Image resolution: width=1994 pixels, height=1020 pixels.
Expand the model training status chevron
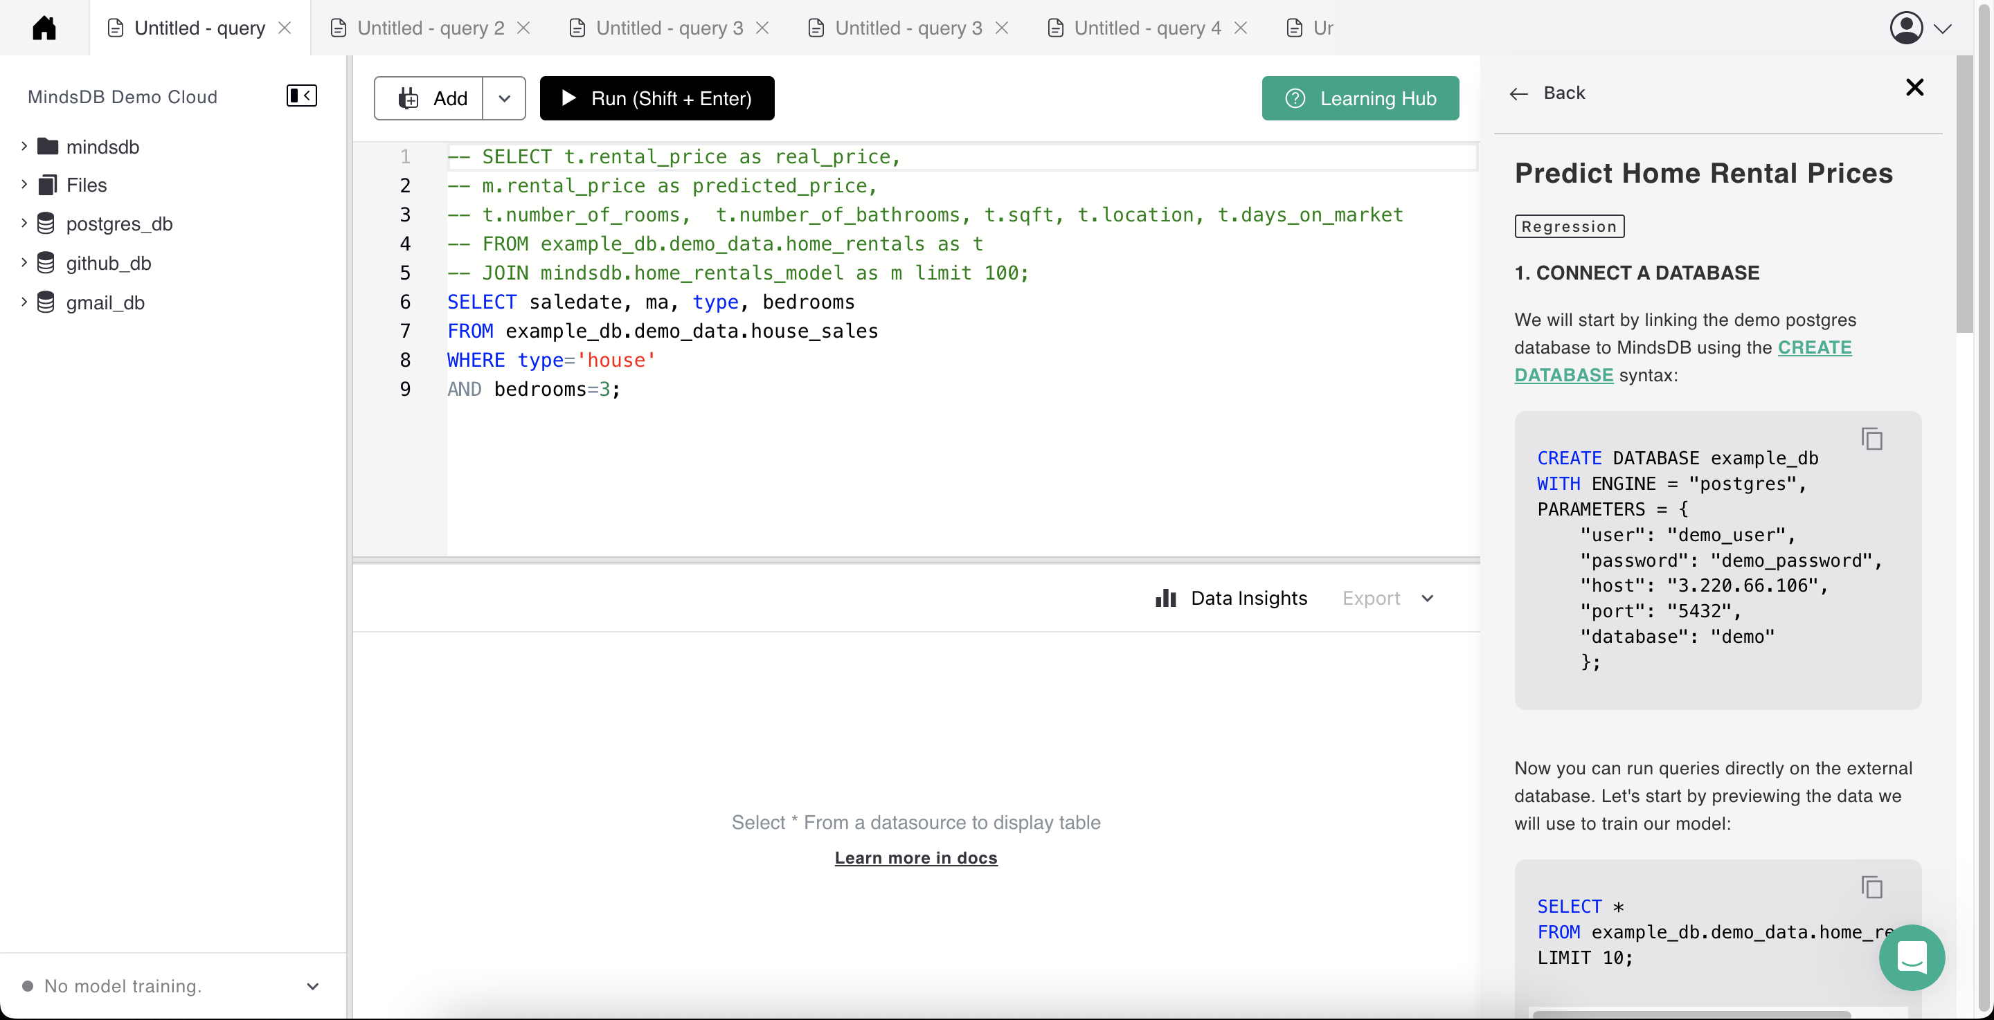coord(313,986)
